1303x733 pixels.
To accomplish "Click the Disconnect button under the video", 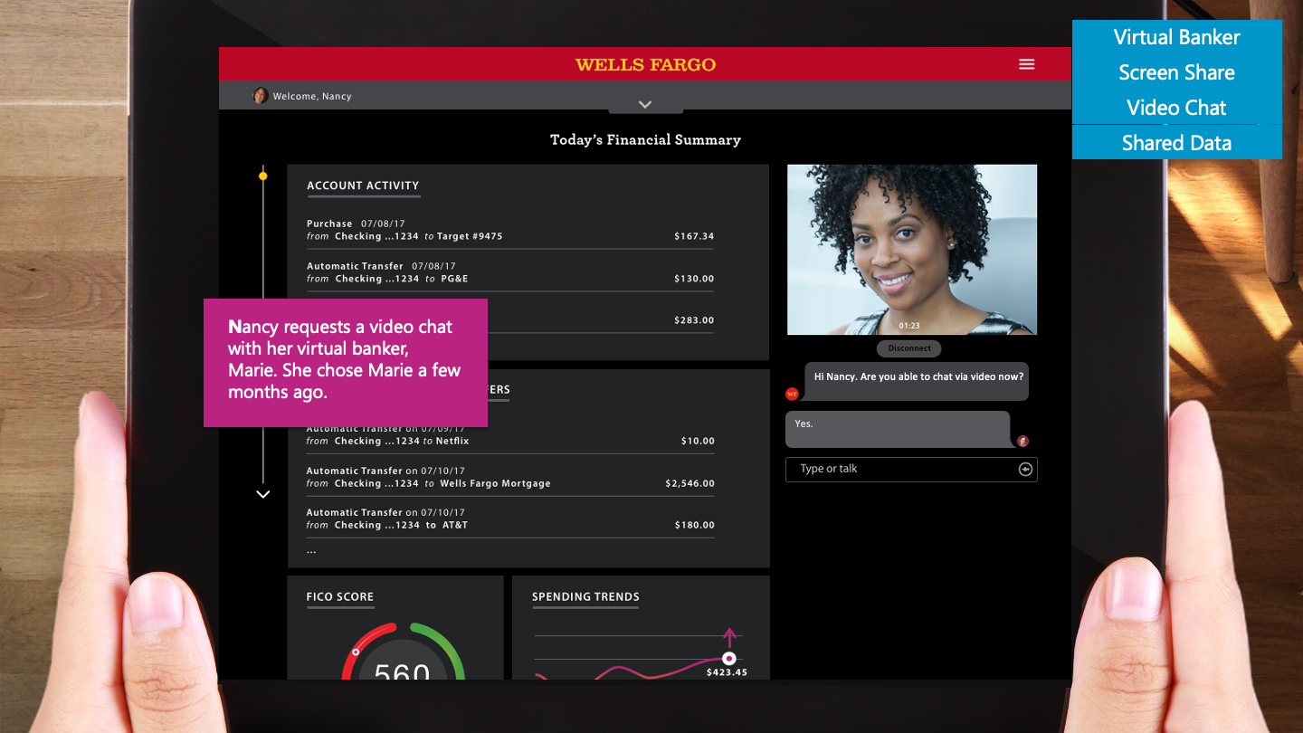I will pyautogui.click(x=909, y=348).
